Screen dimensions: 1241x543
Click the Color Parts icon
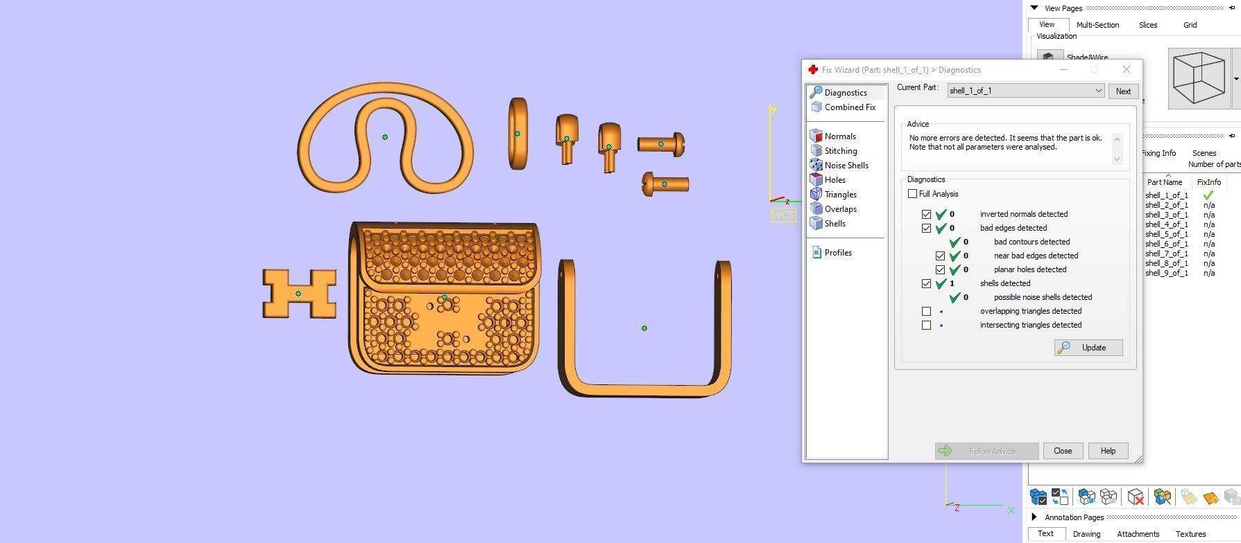click(1162, 497)
